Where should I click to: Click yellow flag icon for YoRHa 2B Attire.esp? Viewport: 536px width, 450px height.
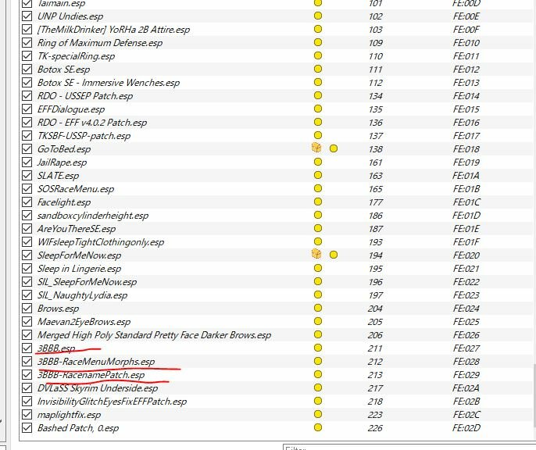318,29
